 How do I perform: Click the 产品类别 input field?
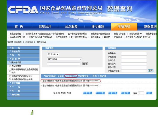point(134,57)
